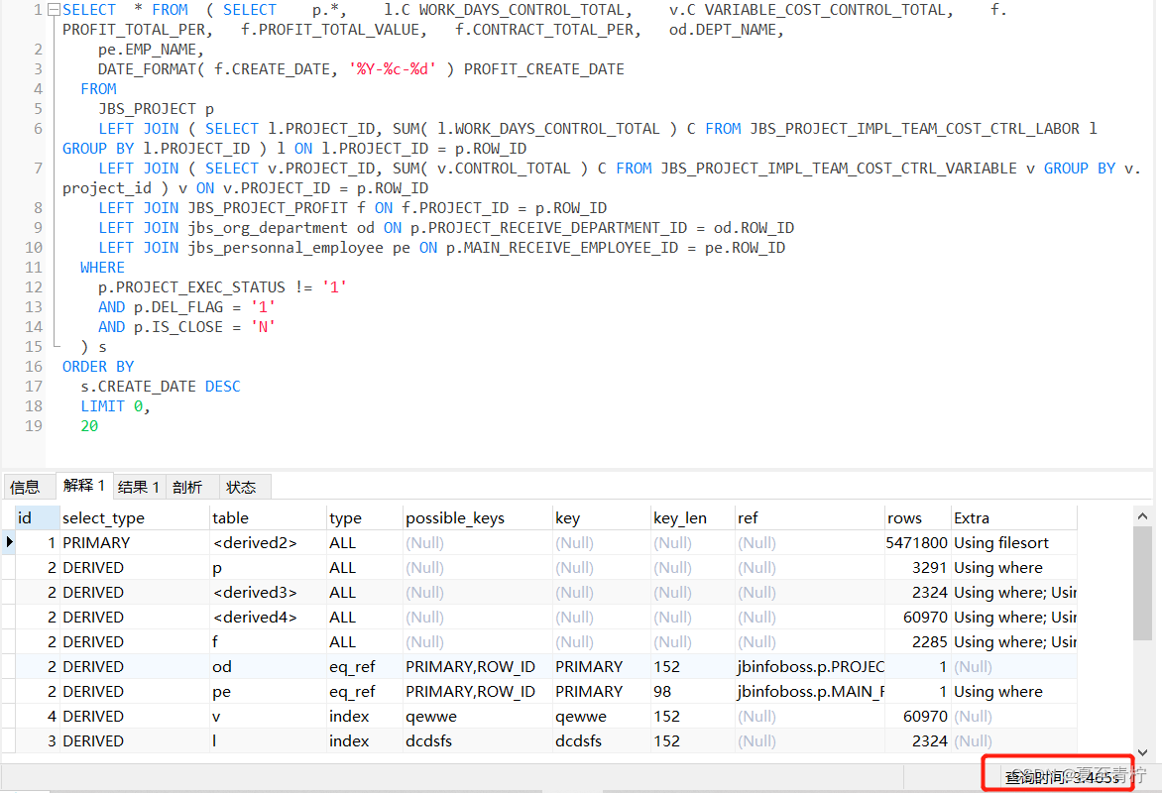
Task: Click JBS_PROJECT in SQL line 5
Action: [x=148, y=109]
